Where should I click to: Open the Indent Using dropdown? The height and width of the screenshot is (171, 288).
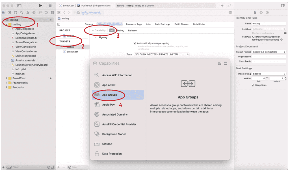(269, 74)
